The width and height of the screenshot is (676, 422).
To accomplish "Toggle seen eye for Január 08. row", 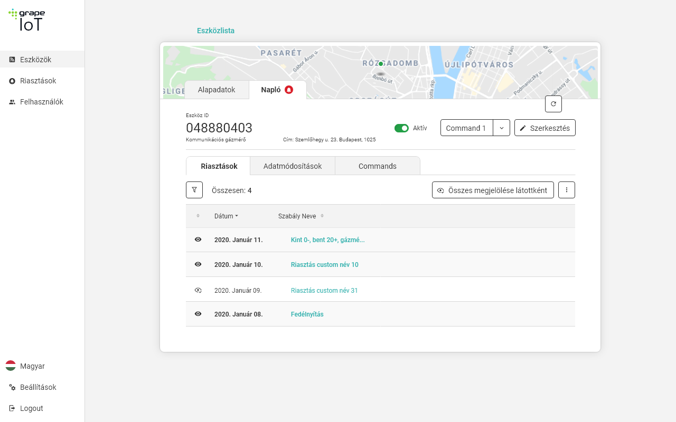I will click(x=198, y=314).
